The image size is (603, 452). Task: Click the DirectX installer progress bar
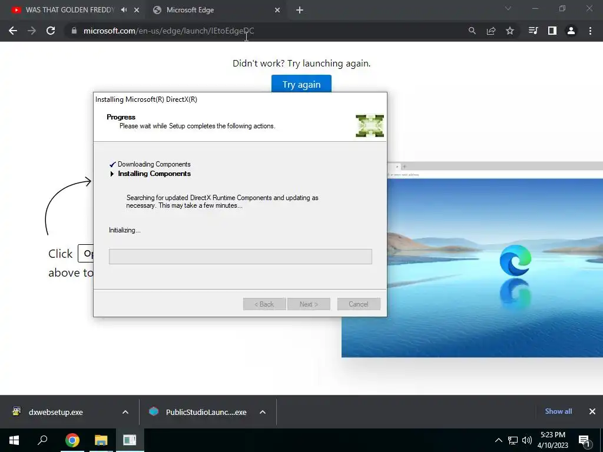click(240, 257)
